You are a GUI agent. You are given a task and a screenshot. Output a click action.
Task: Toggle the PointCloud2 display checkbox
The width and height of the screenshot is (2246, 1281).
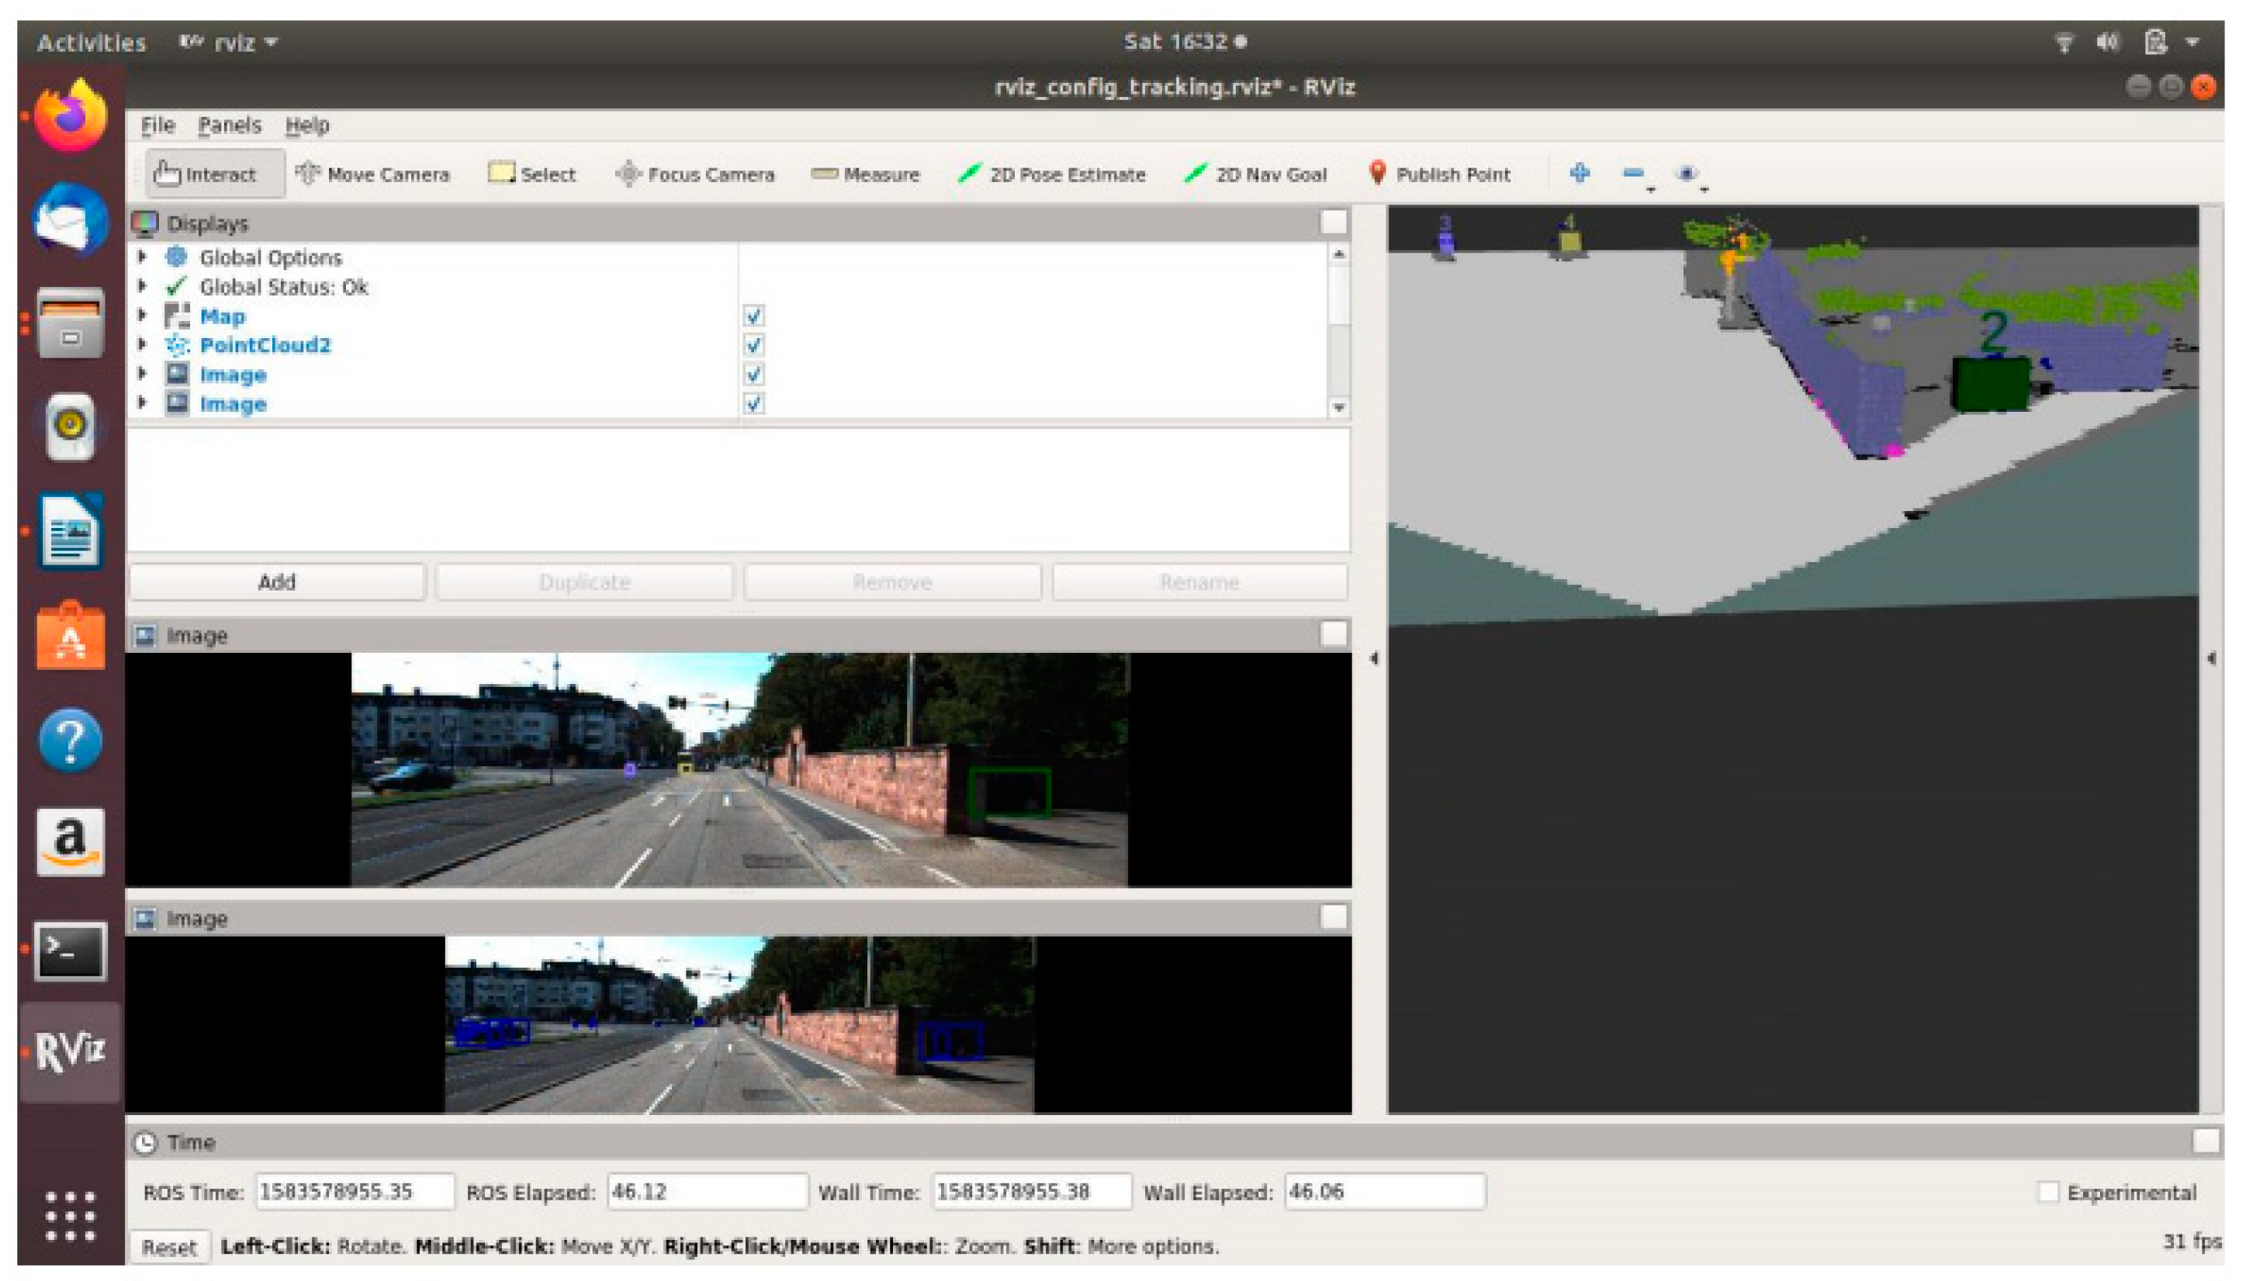(x=753, y=345)
